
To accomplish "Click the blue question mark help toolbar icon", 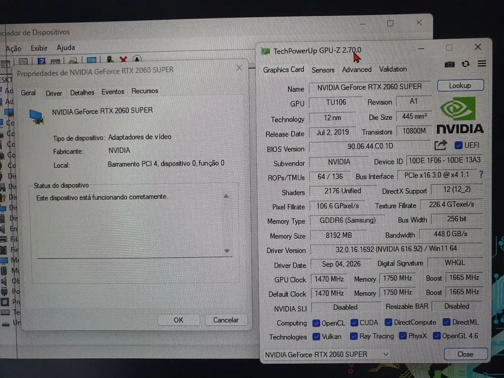I will pyautogui.click(x=42, y=61).
